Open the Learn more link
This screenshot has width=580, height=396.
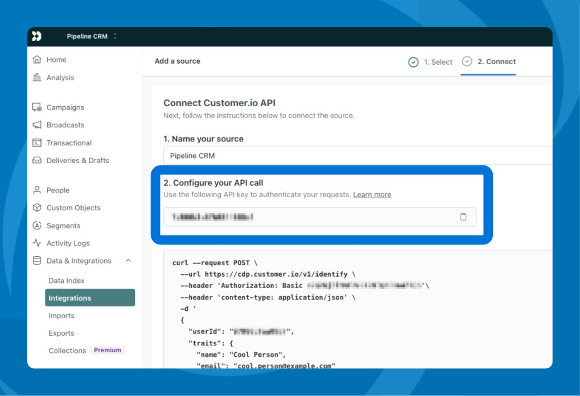pyautogui.click(x=372, y=195)
